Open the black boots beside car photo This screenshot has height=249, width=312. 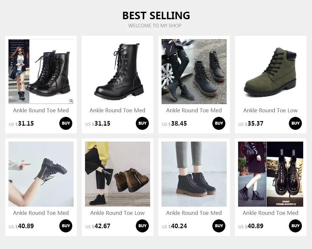pyautogui.click(x=194, y=72)
